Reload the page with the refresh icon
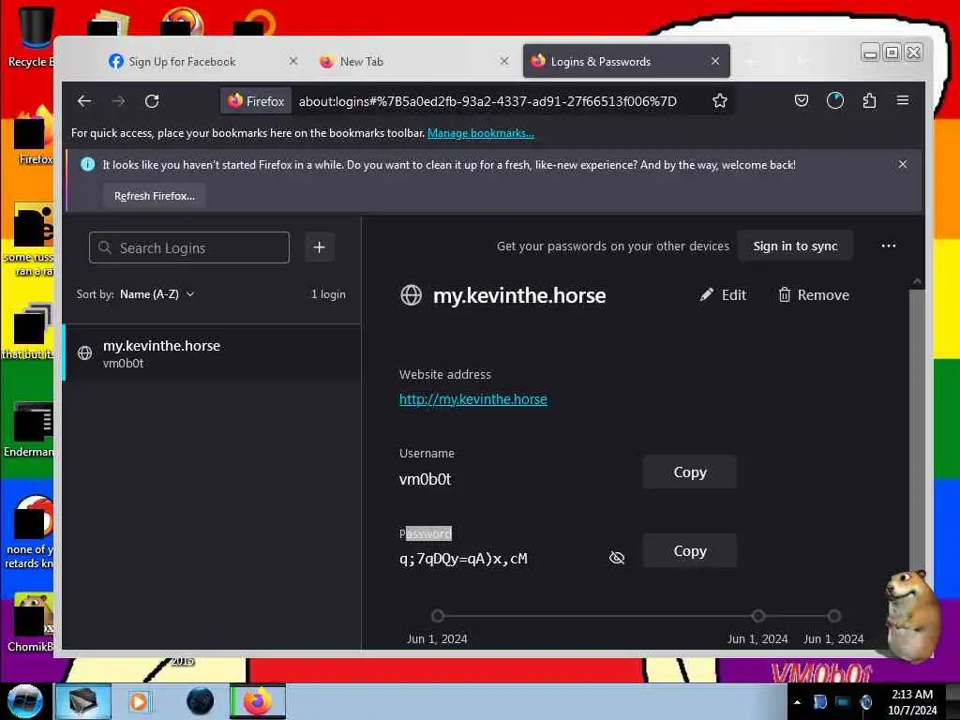This screenshot has width=960, height=720. [x=152, y=101]
